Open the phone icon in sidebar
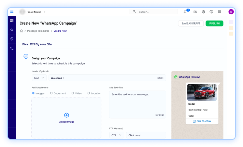Image resolution: width=243 pixels, height=147 pixels. point(12,48)
